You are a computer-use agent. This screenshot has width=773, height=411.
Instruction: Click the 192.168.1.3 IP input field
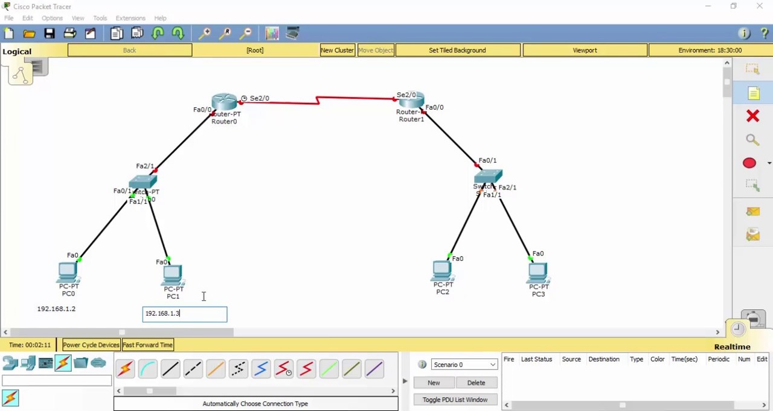click(184, 313)
